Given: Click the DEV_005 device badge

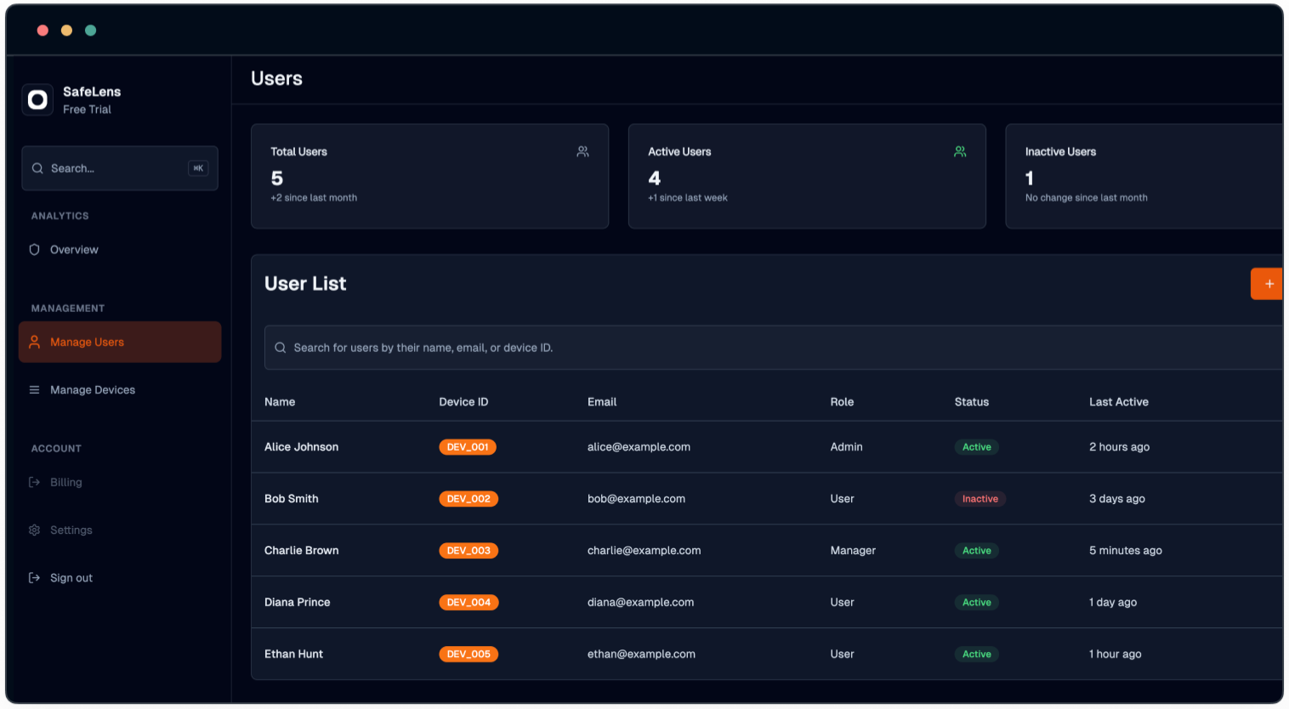Looking at the screenshot, I should (468, 655).
